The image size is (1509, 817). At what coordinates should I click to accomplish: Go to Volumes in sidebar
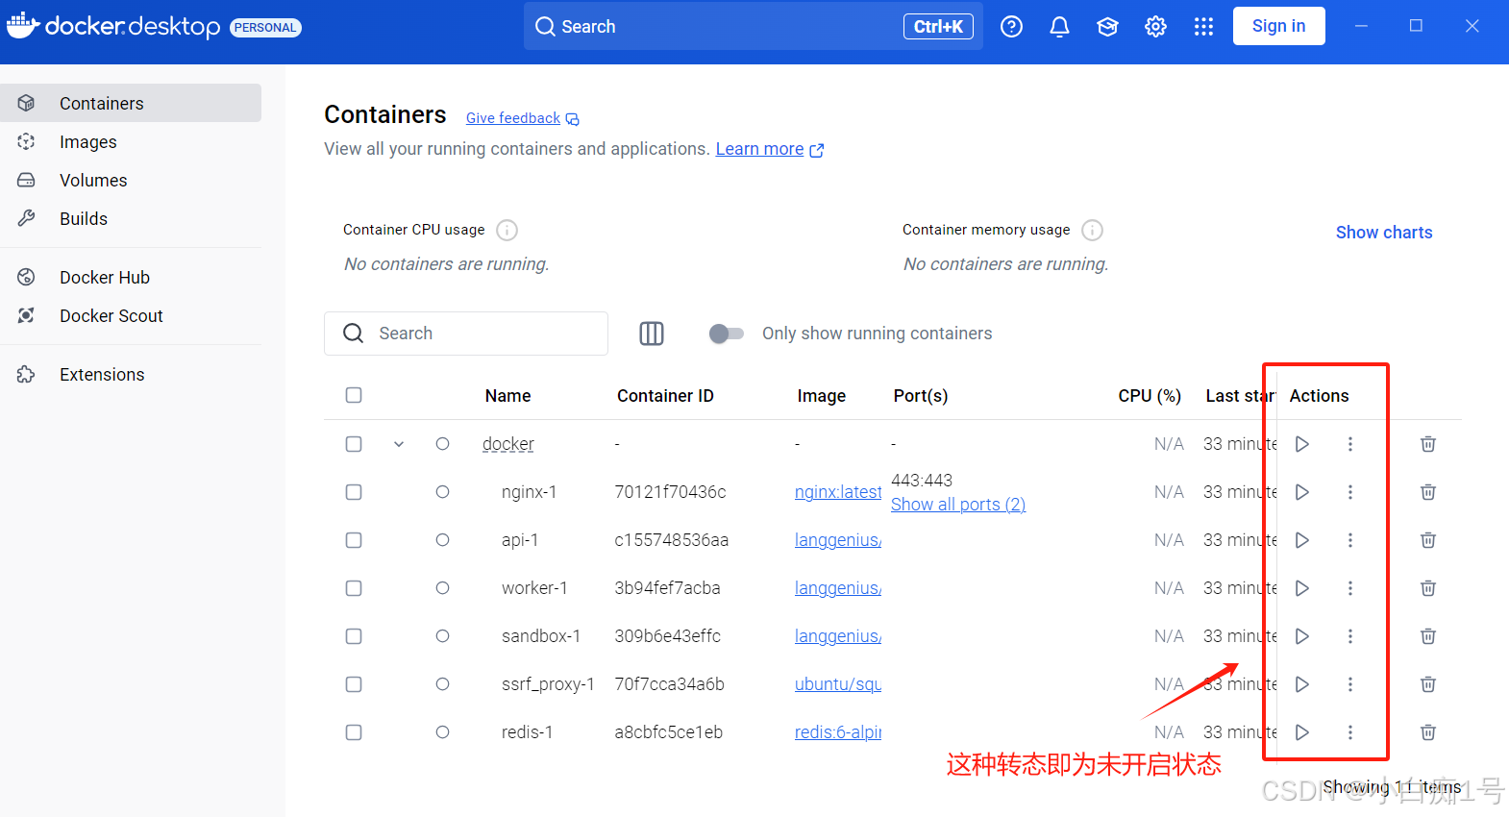(131, 180)
